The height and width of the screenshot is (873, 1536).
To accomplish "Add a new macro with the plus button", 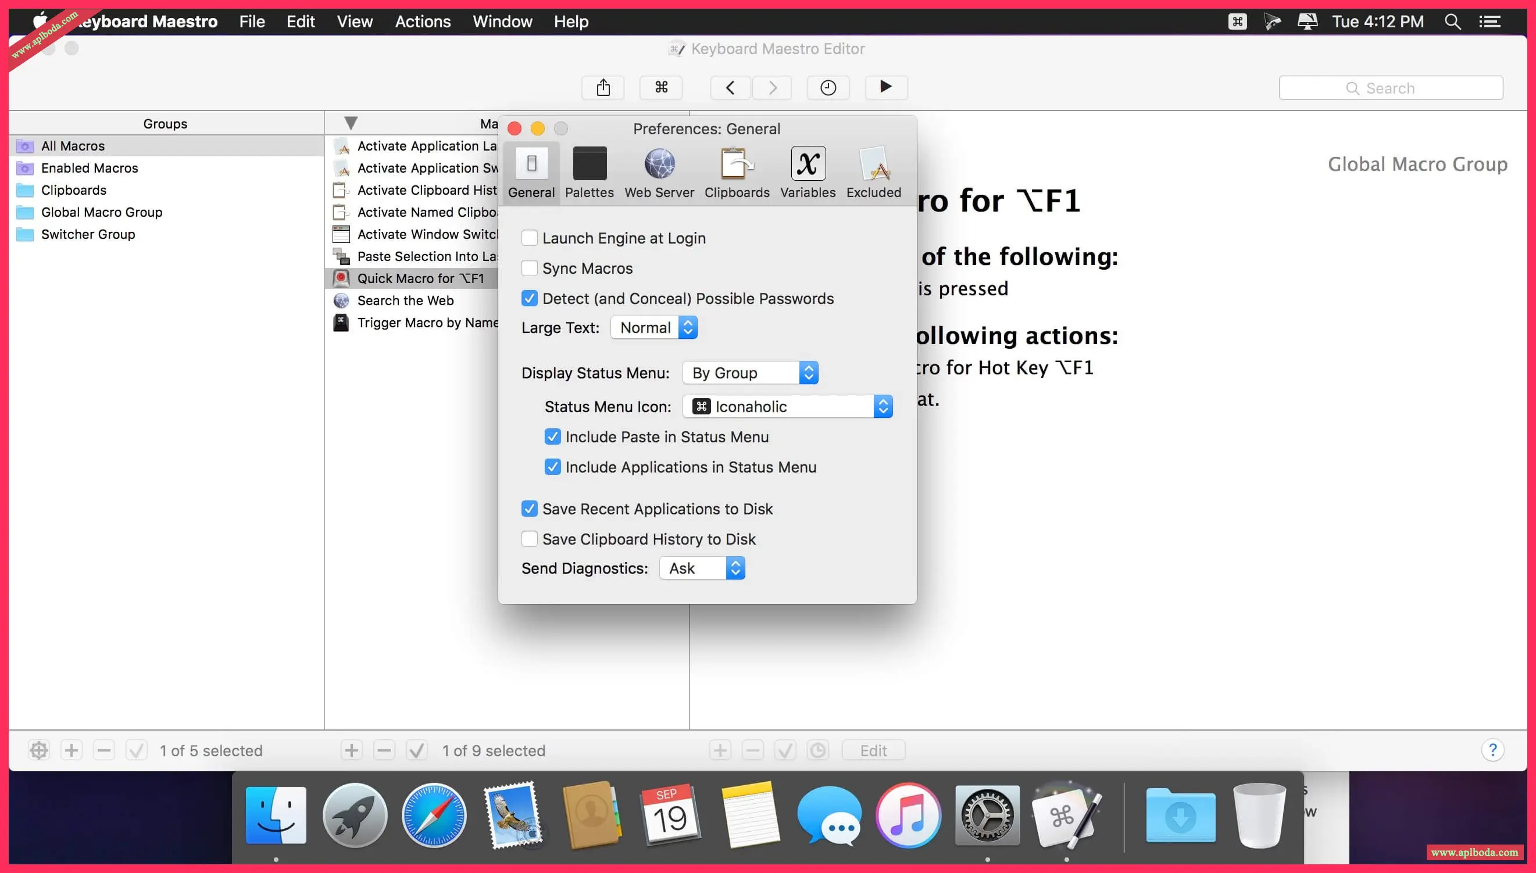I will 352,750.
